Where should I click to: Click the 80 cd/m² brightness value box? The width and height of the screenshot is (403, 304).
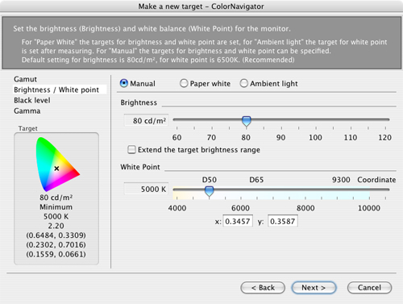[x=146, y=121]
